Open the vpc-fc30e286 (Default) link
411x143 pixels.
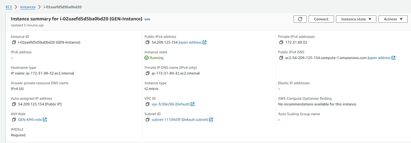[x=173, y=104]
